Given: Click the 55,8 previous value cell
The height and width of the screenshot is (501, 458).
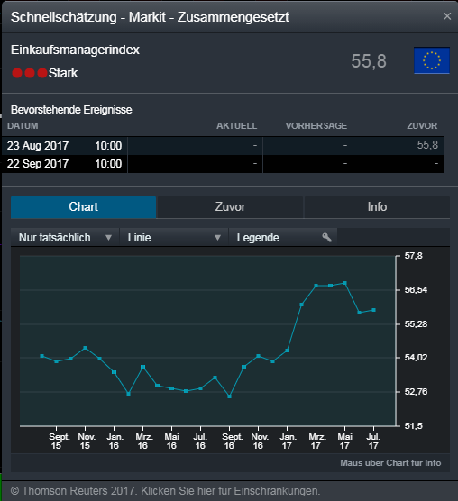Looking at the screenshot, I should pos(427,145).
